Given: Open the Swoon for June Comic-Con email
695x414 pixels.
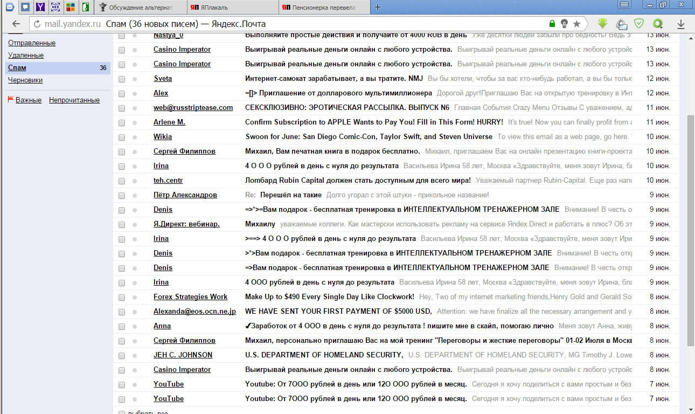Looking at the screenshot, I should pyautogui.click(x=369, y=137).
